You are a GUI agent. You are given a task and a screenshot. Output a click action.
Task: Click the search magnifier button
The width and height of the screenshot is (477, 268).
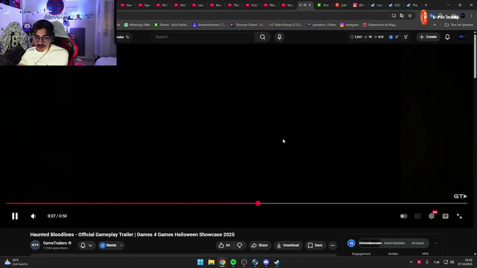pyautogui.click(x=263, y=37)
